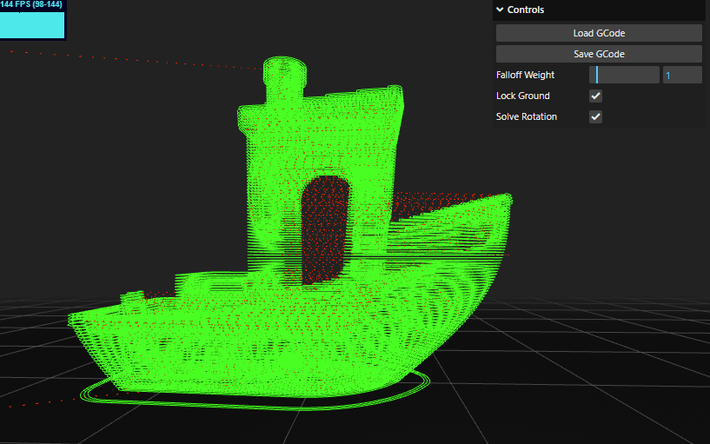Uncheck the Solve Rotation checkbox
Viewport: 710px width, 444px height.
595,116
